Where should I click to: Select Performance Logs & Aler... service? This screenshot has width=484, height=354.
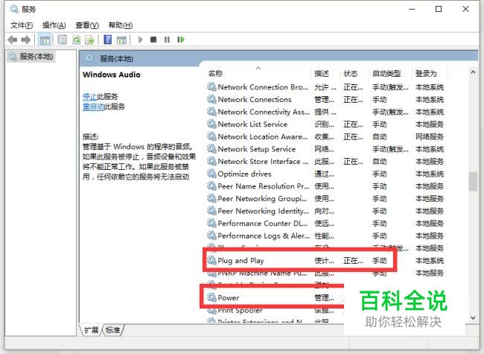(325, 236)
